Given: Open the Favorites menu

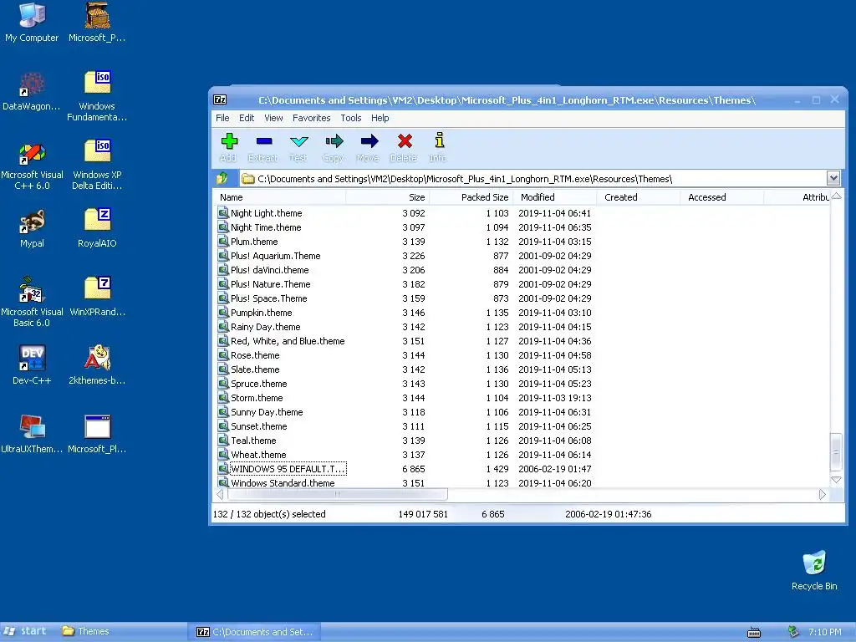Looking at the screenshot, I should pyautogui.click(x=311, y=118).
